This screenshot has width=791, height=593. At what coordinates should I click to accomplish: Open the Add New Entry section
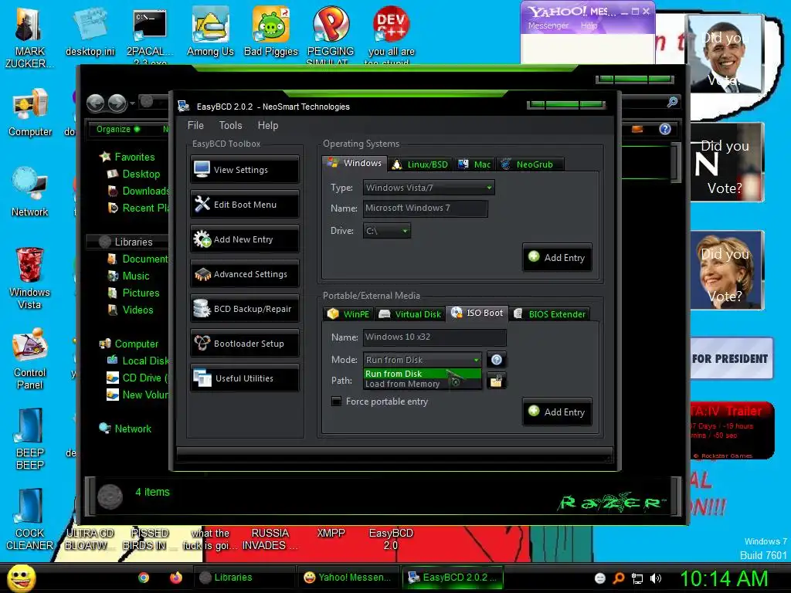coord(245,239)
